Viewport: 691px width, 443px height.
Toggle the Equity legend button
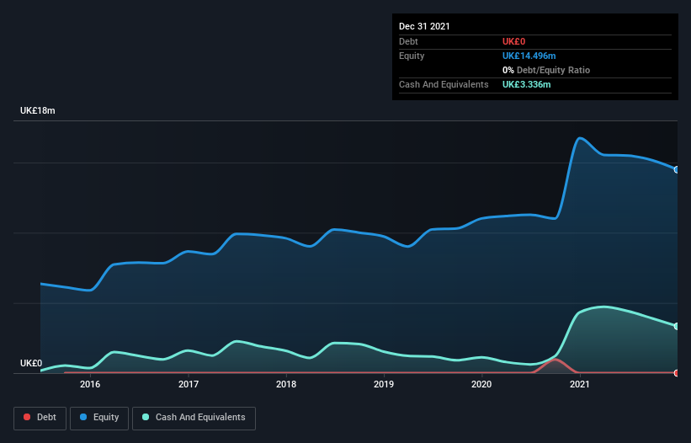click(x=99, y=418)
